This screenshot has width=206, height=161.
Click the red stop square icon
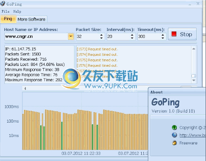(174, 34)
